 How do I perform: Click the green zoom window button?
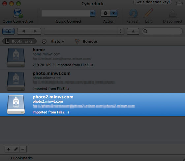(18, 4)
